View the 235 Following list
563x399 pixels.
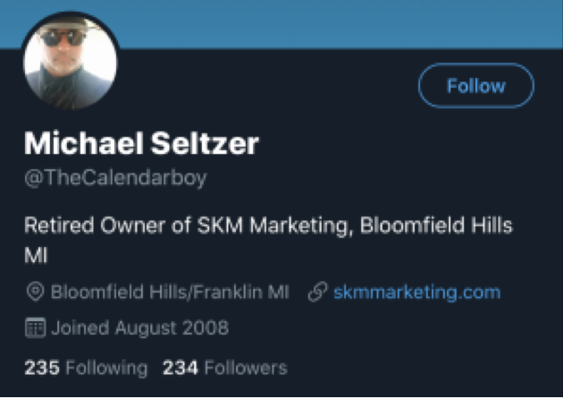[x=86, y=368]
